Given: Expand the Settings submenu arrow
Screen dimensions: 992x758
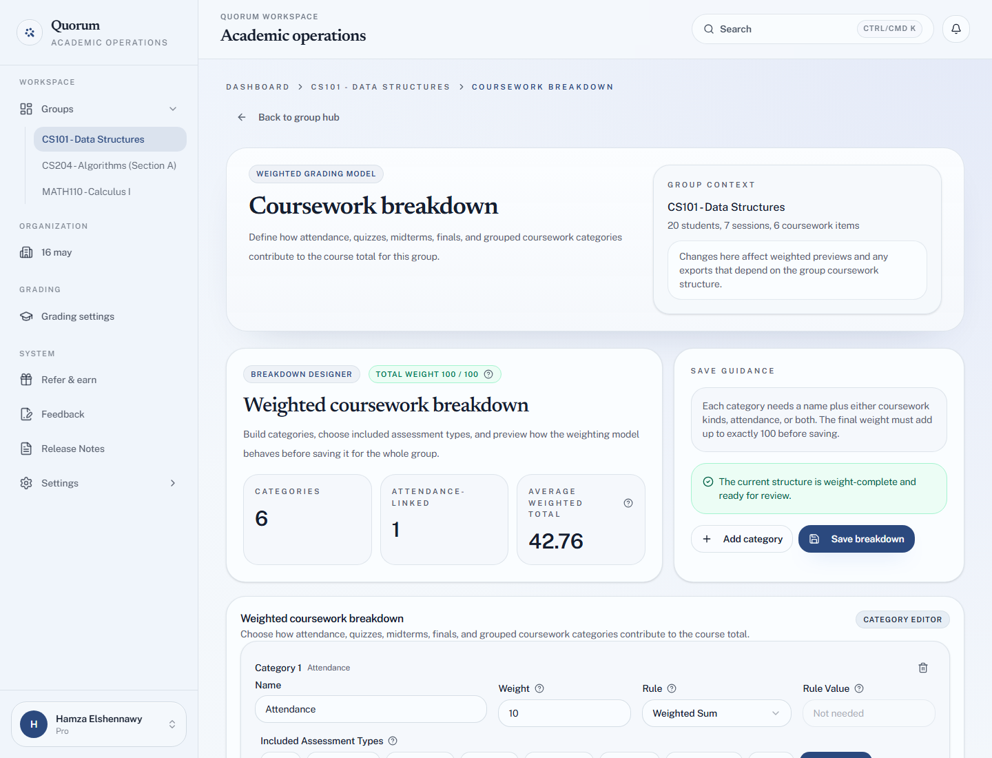Looking at the screenshot, I should point(173,483).
